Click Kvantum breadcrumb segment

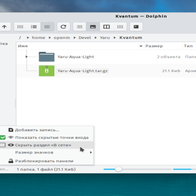tap(131, 38)
